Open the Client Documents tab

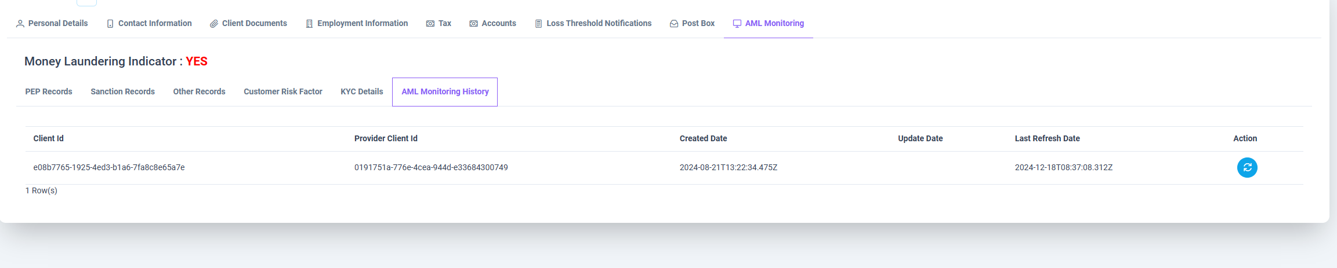pyautogui.click(x=248, y=24)
